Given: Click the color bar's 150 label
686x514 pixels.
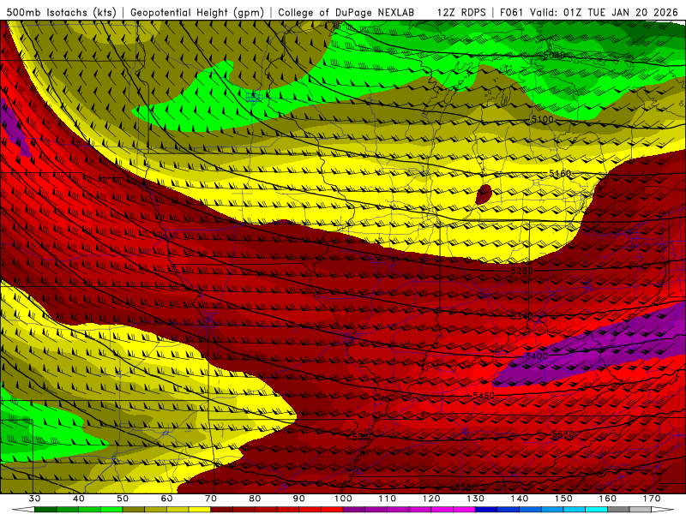Looking at the screenshot, I should pyautogui.click(x=563, y=499).
